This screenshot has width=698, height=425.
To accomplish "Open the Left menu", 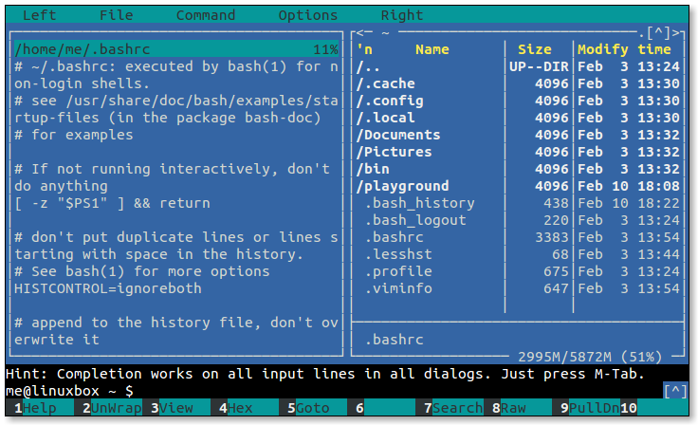I will 39,15.
